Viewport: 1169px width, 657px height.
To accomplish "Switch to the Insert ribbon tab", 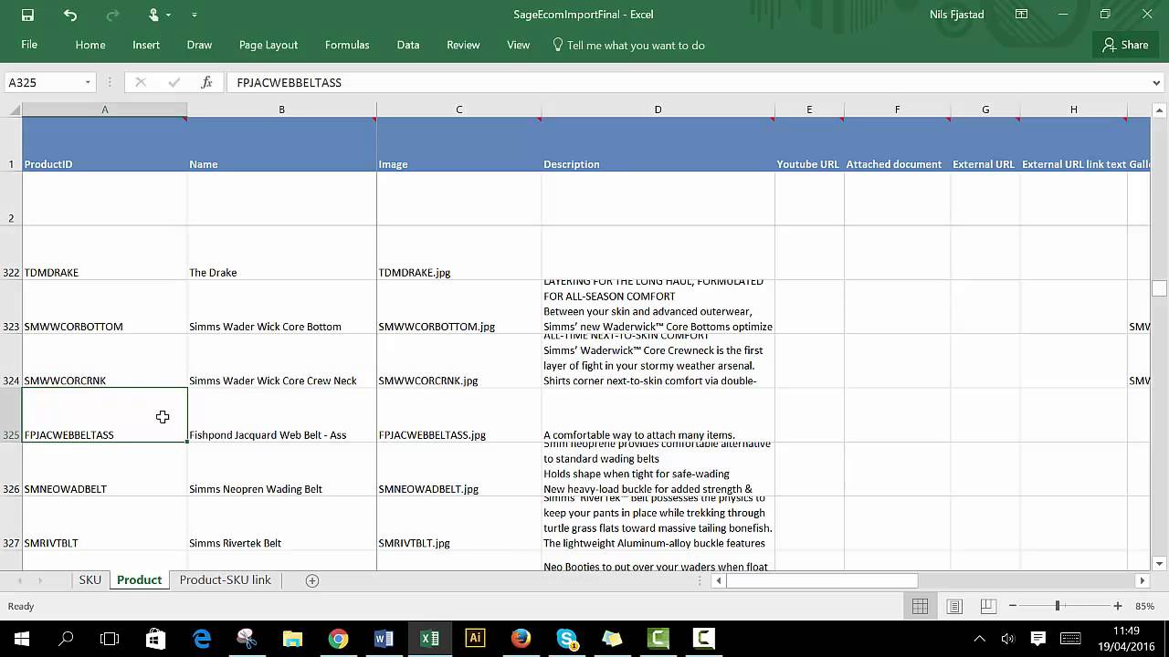I will (146, 45).
